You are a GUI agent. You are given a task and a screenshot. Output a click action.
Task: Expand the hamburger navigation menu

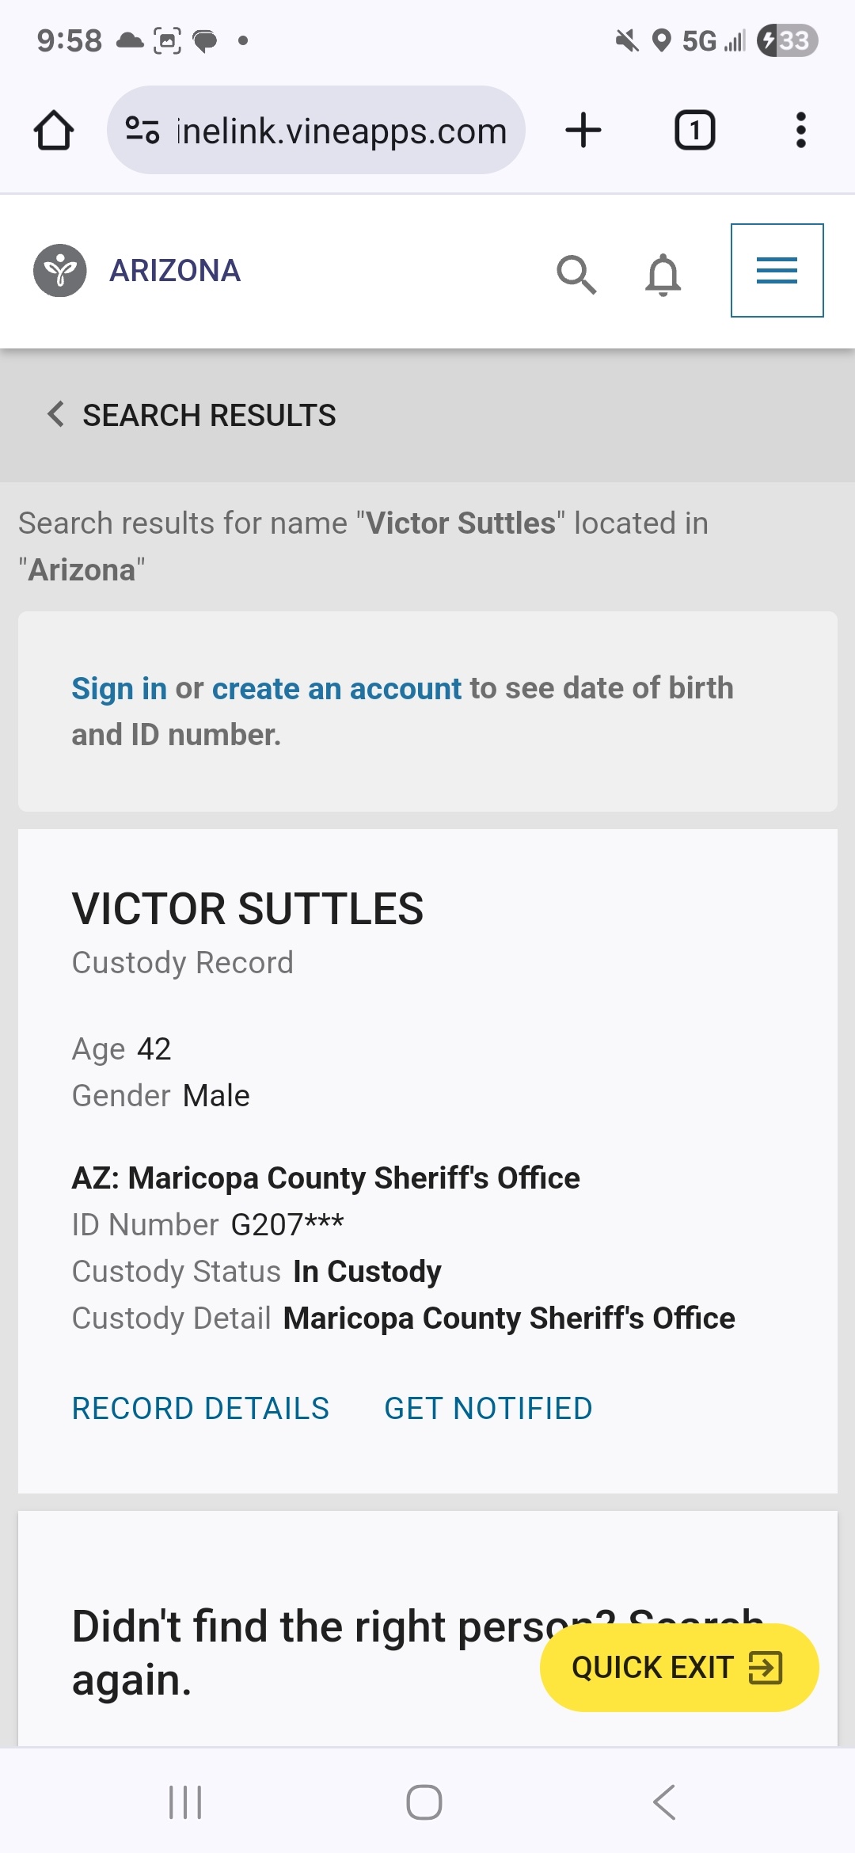pyautogui.click(x=777, y=271)
